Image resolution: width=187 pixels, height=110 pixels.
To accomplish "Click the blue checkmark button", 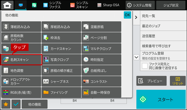I will tap(16, 104).
